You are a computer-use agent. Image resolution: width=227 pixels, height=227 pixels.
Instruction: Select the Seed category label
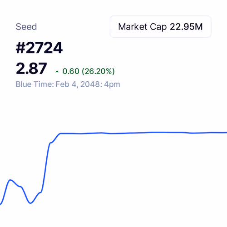pyautogui.click(x=26, y=27)
